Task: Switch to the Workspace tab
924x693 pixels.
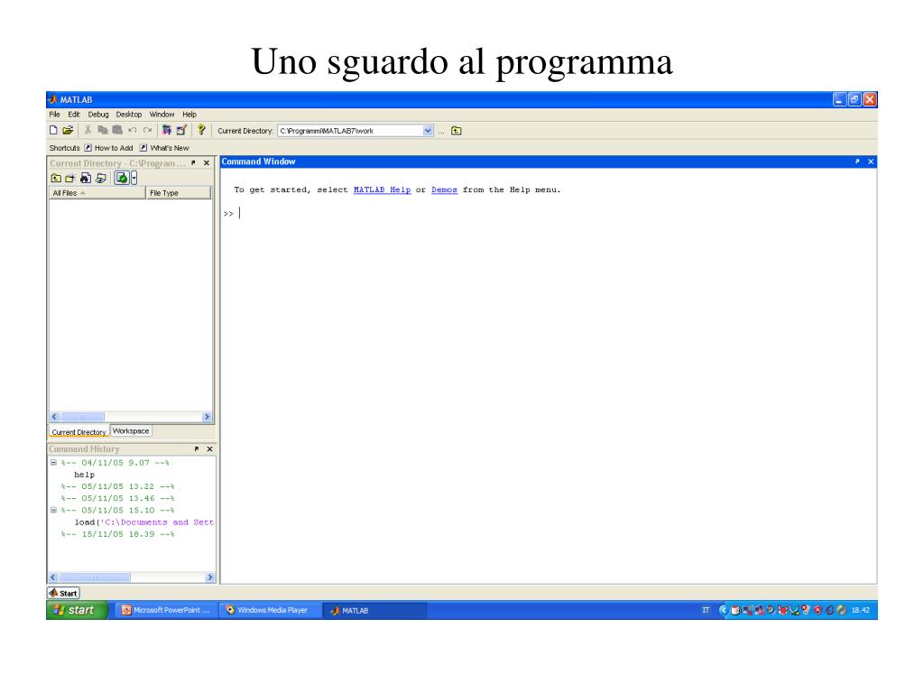Action: point(131,430)
